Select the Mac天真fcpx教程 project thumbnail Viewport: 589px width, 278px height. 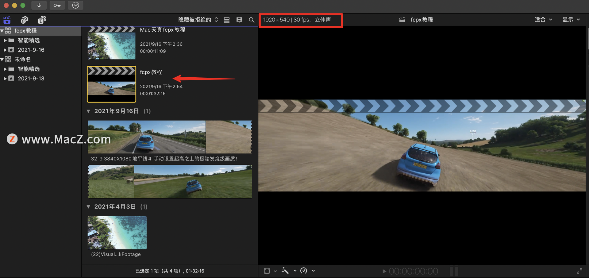point(111,43)
